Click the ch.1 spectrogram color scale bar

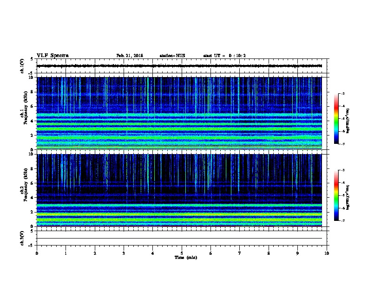tap(336, 119)
